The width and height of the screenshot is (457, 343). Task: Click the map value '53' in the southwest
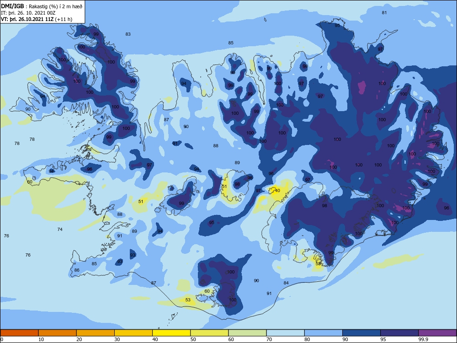188,300
